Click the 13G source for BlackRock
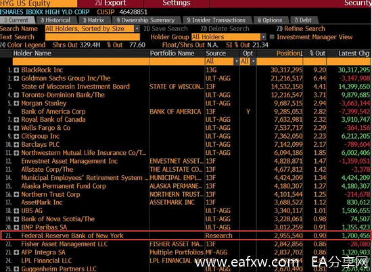This screenshot has height=272, width=372. (x=211, y=70)
